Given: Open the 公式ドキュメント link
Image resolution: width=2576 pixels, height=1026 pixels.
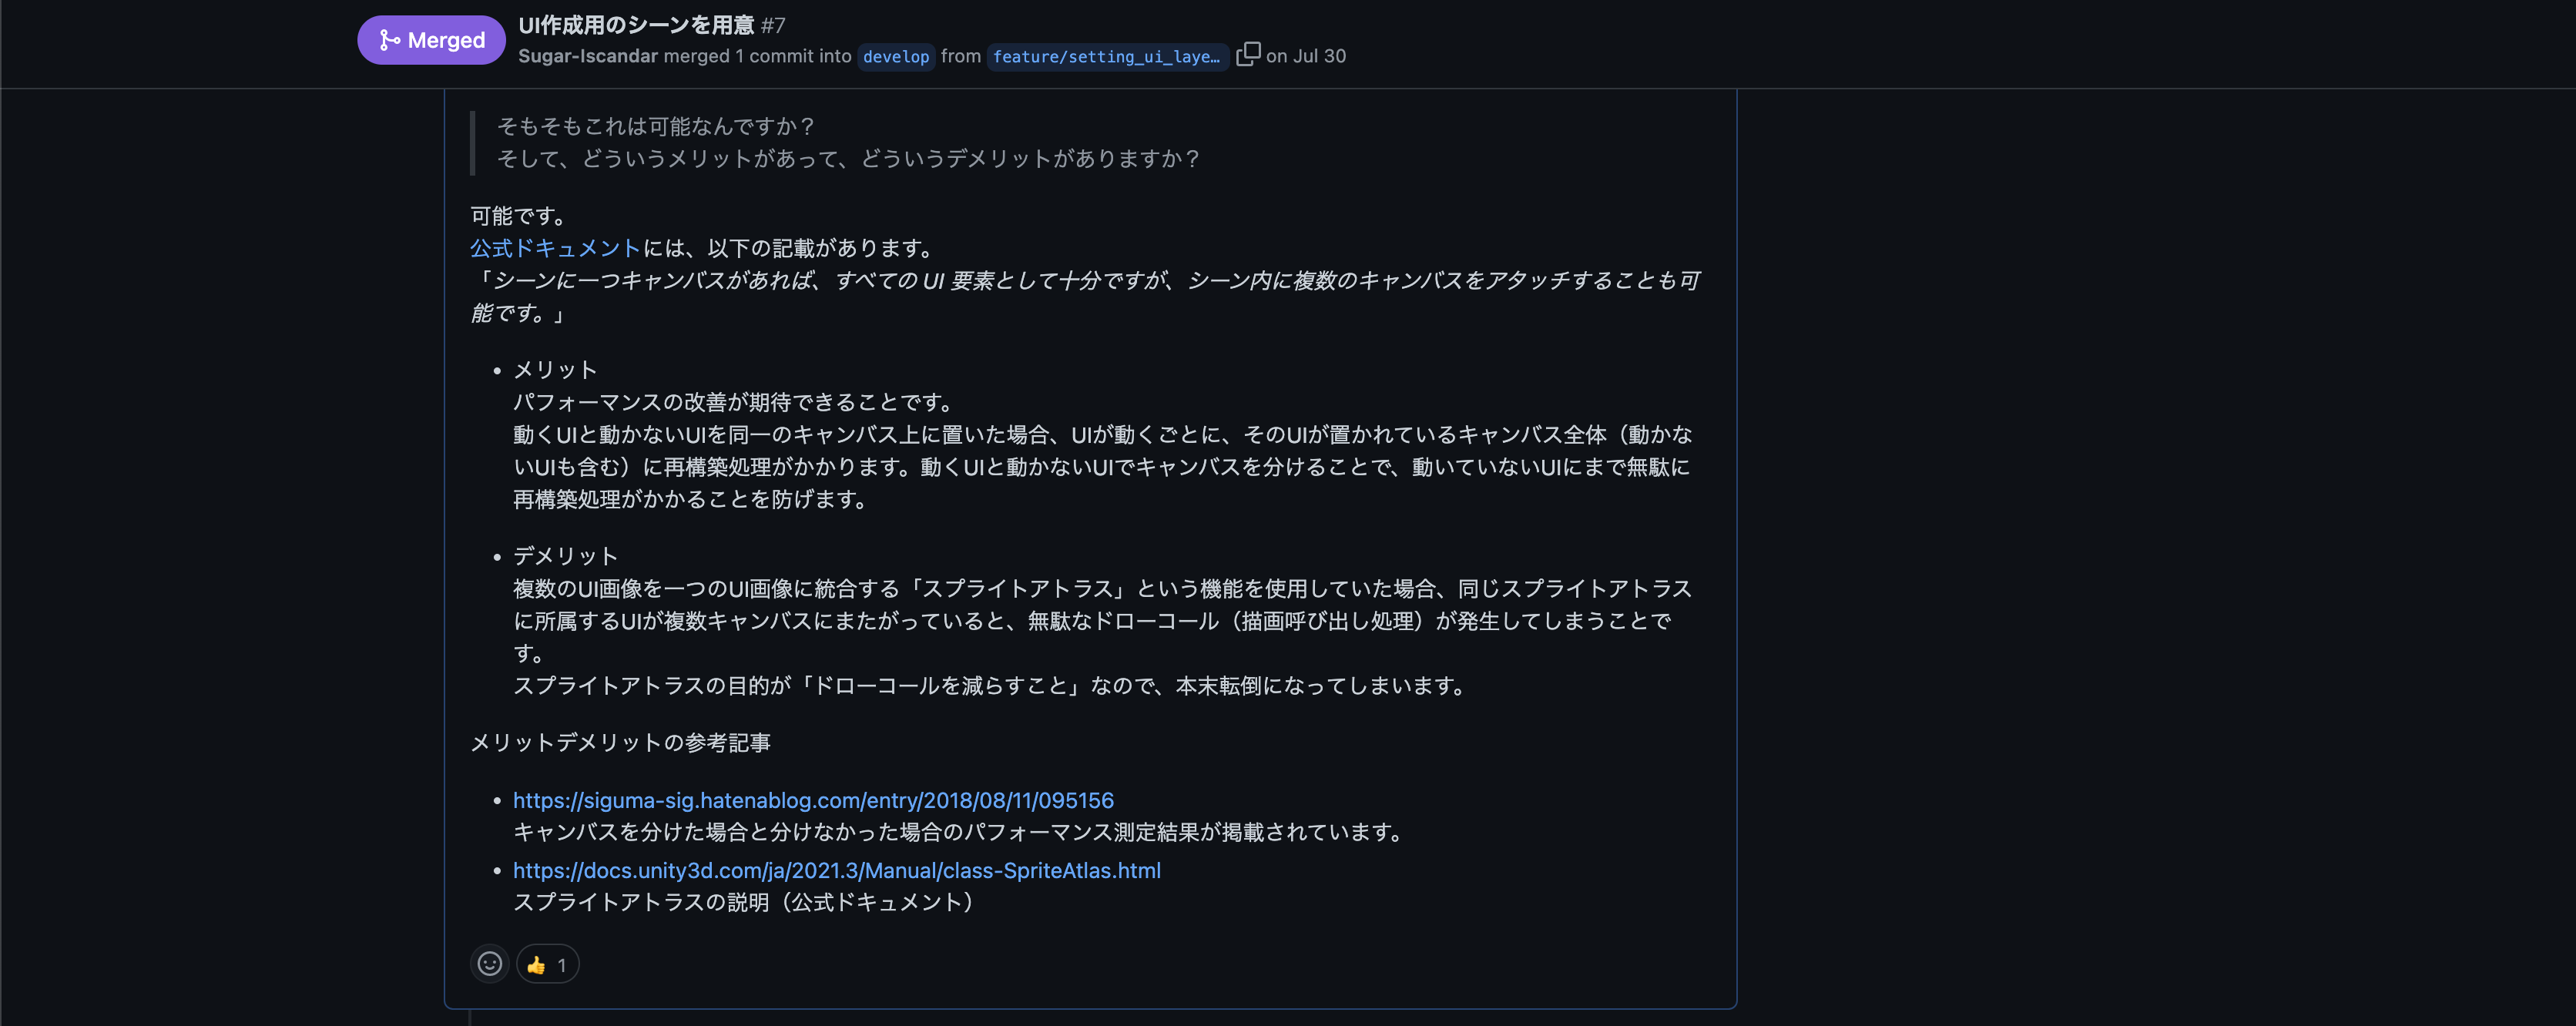Looking at the screenshot, I should (555, 248).
